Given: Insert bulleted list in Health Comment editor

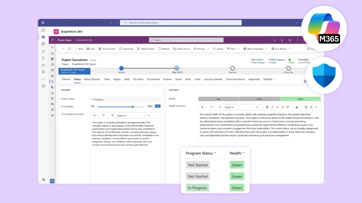Looking at the screenshot, I should click(311, 107).
